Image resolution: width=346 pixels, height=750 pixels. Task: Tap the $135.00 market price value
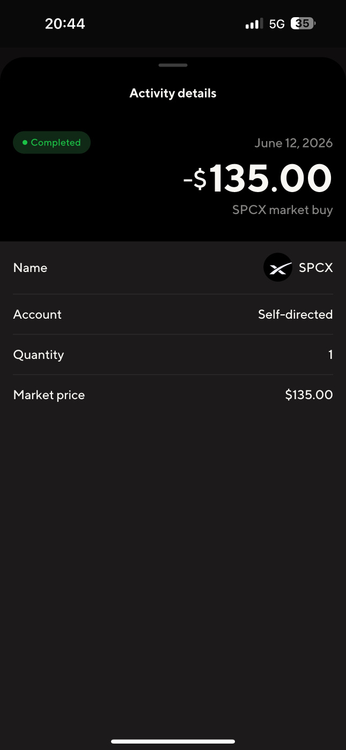point(309,395)
